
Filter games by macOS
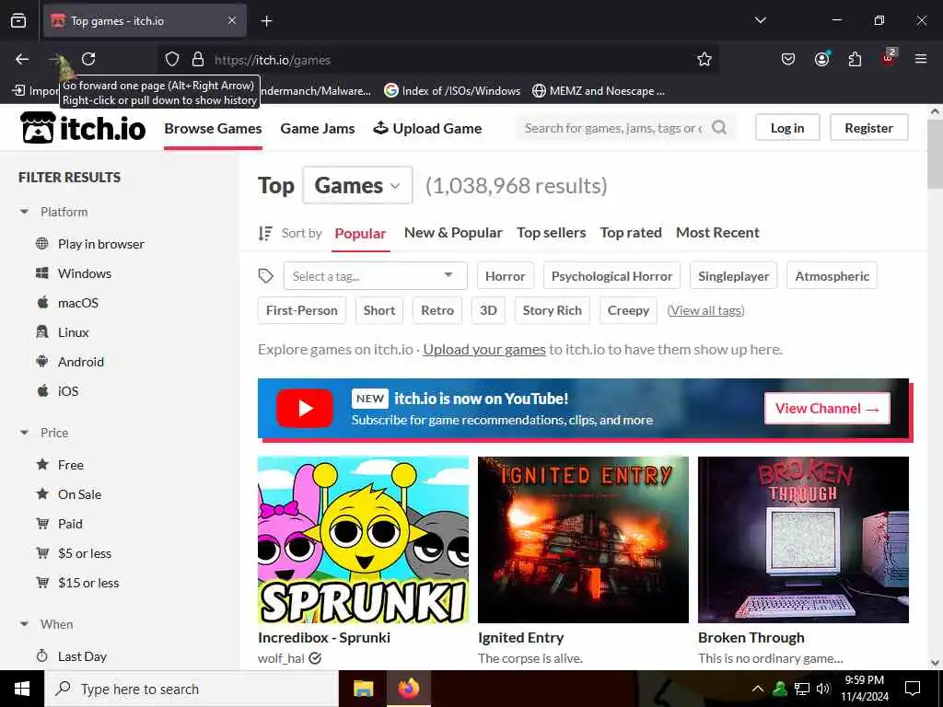(78, 303)
